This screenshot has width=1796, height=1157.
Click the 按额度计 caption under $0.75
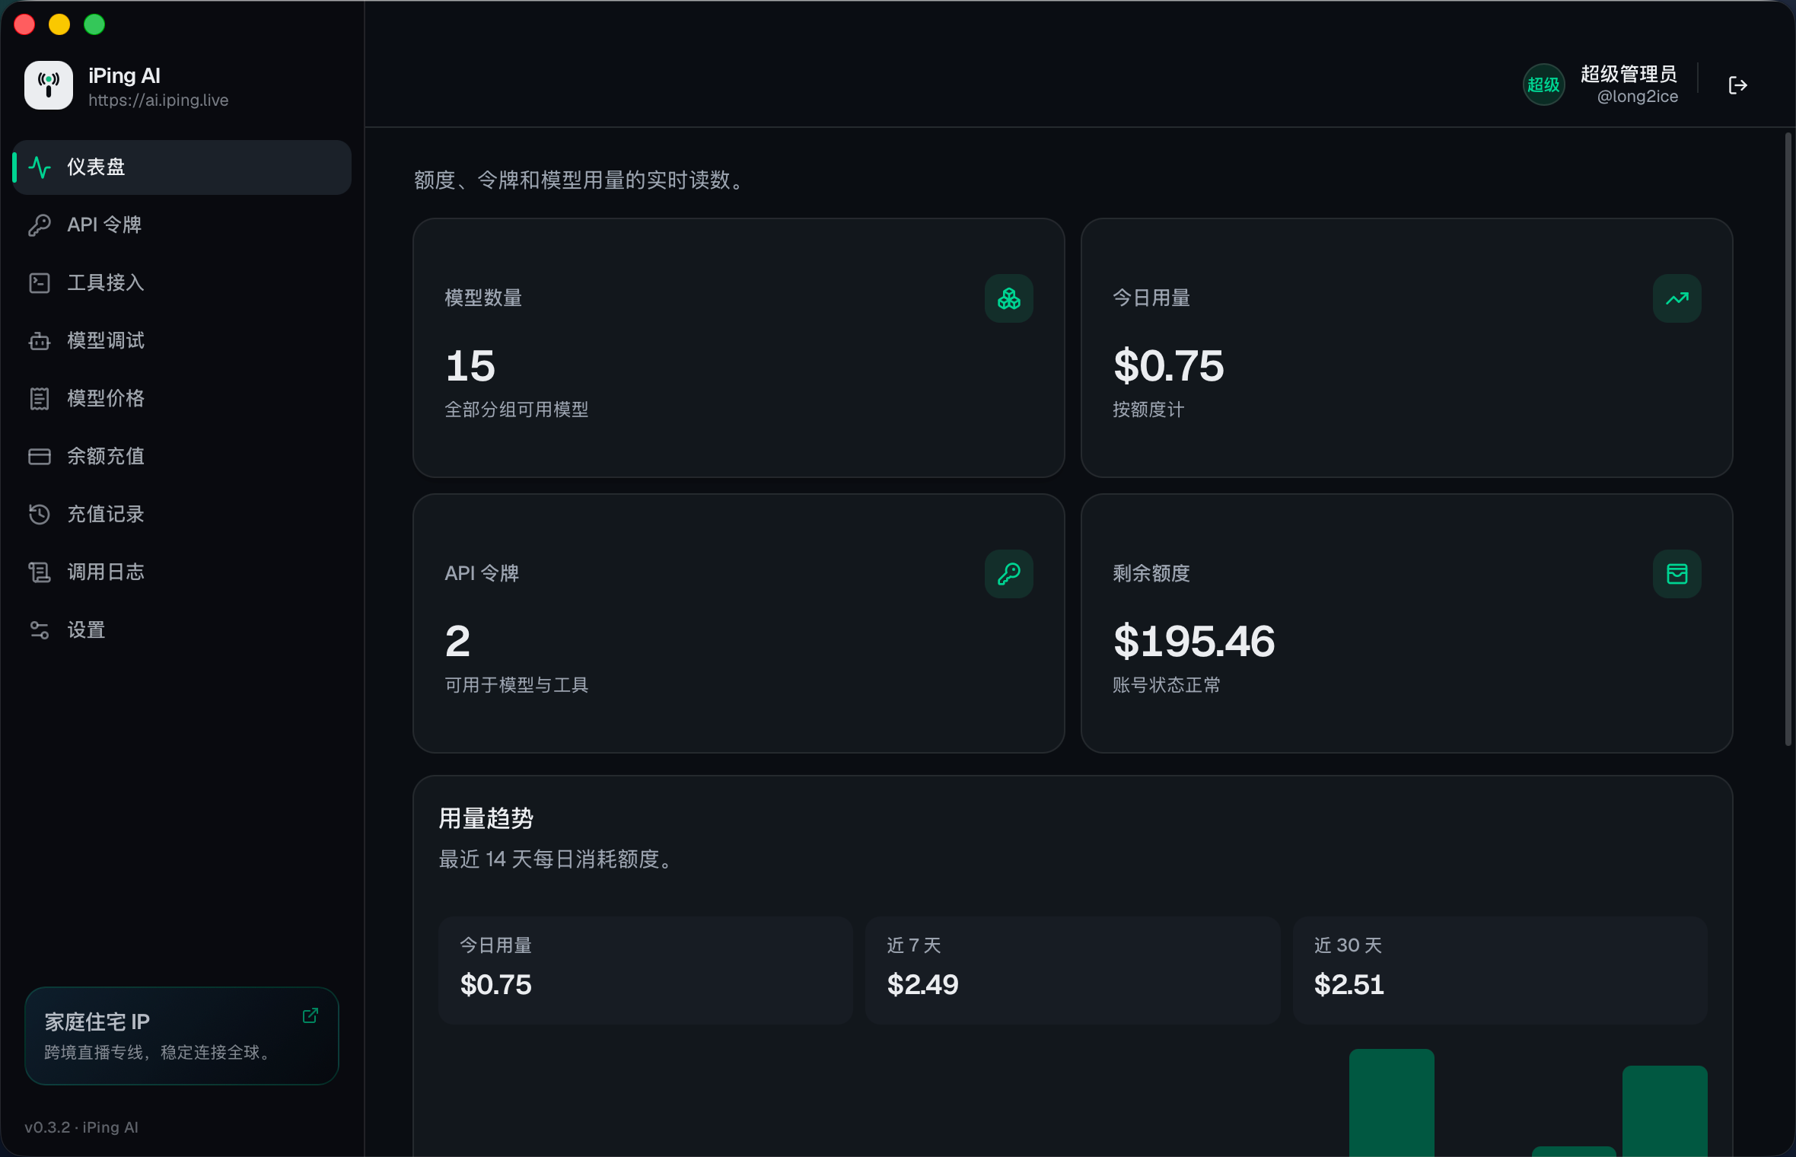point(1148,410)
